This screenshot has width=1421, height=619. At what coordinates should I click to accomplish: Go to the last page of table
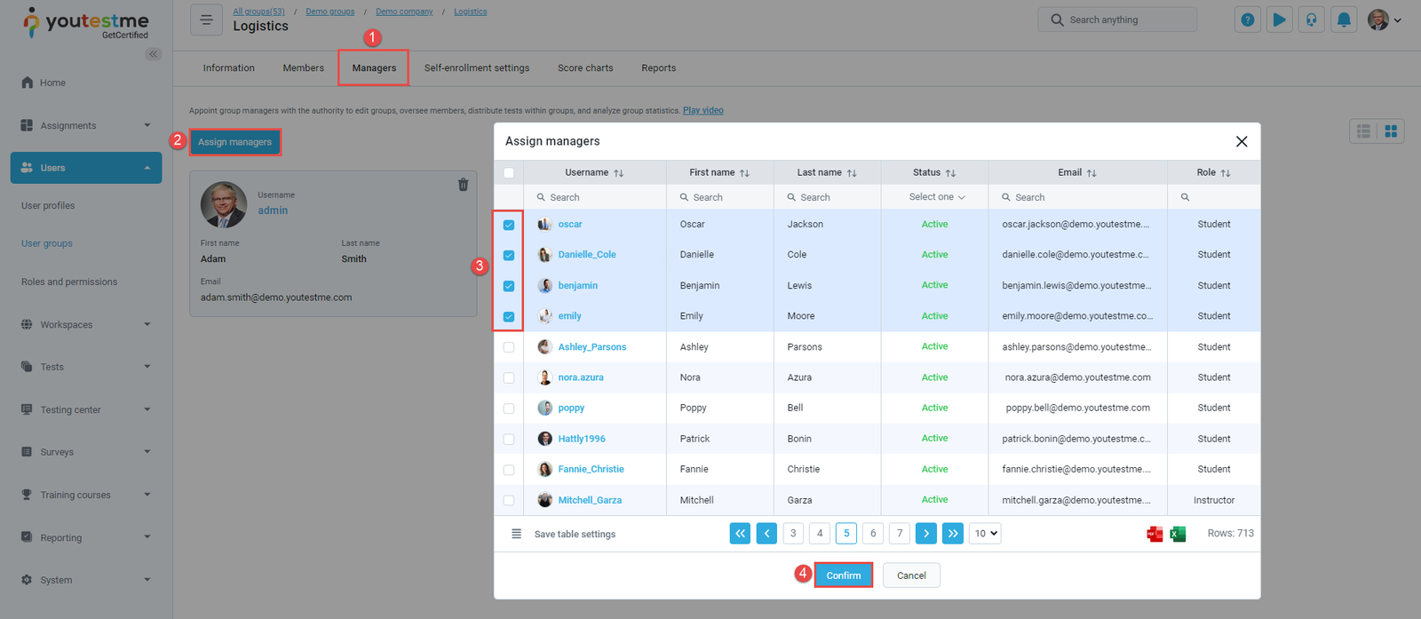(952, 534)
